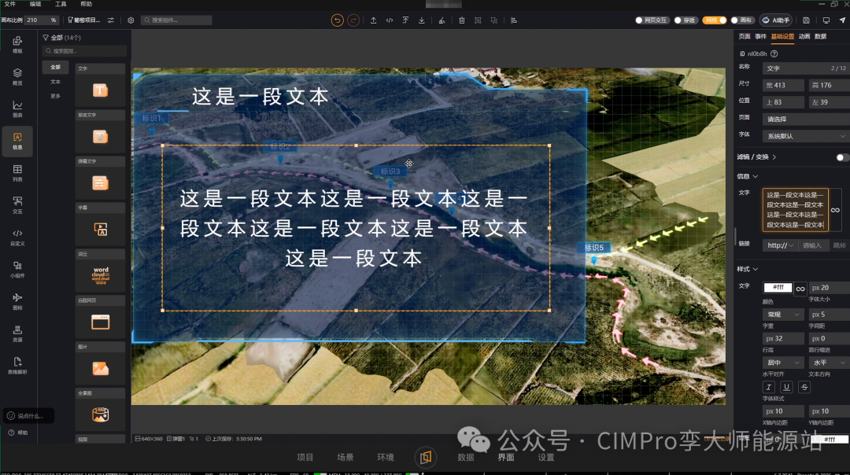Screen dimensions: 850x475
Task: Open the 图标 icons sidebar panel
Action: (x=17, y=301)
